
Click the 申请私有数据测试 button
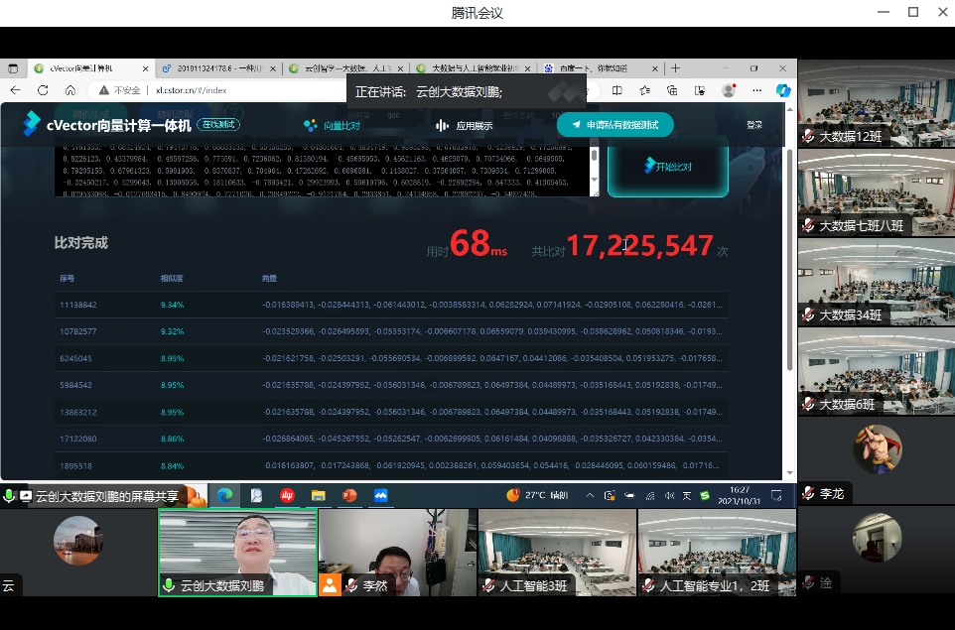[x=614, y=125]
